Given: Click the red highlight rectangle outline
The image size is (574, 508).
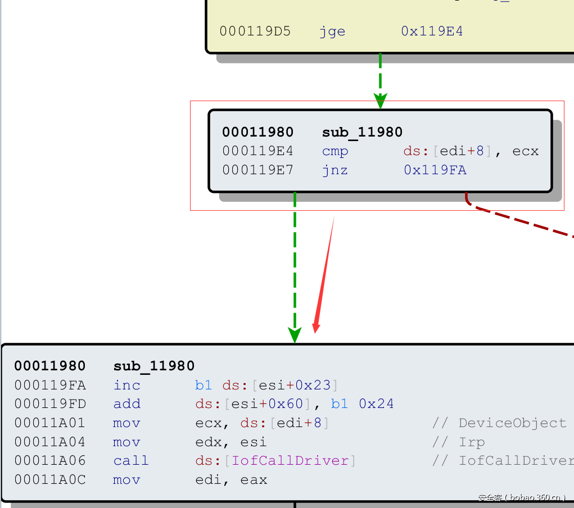Looking at the screenshot, I should click(191, 155).
